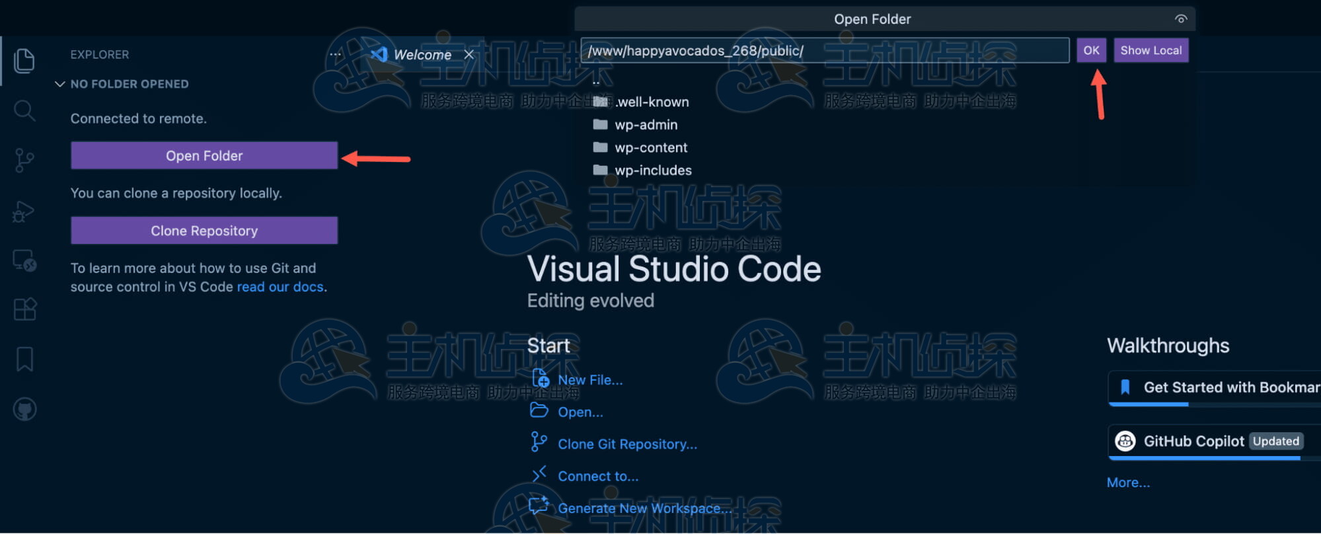The height and width of the screenshot is (534, 1321).
Task: Open the Run and Debug view
Action: click(24, 211)
